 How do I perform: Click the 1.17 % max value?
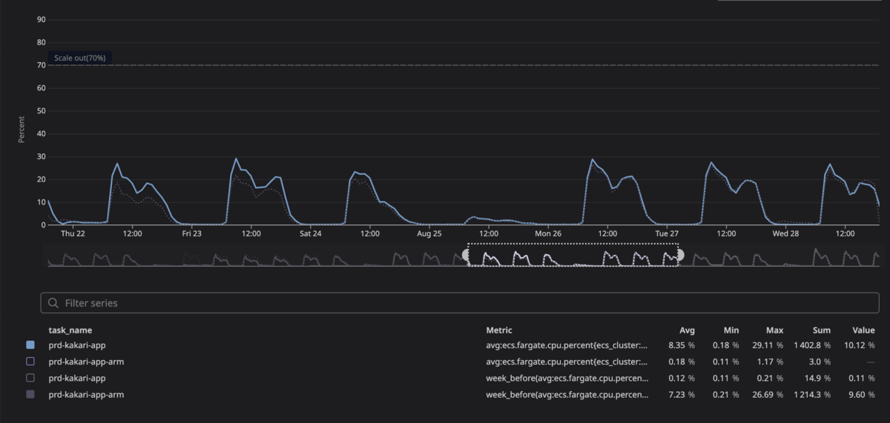click(770, 362)
